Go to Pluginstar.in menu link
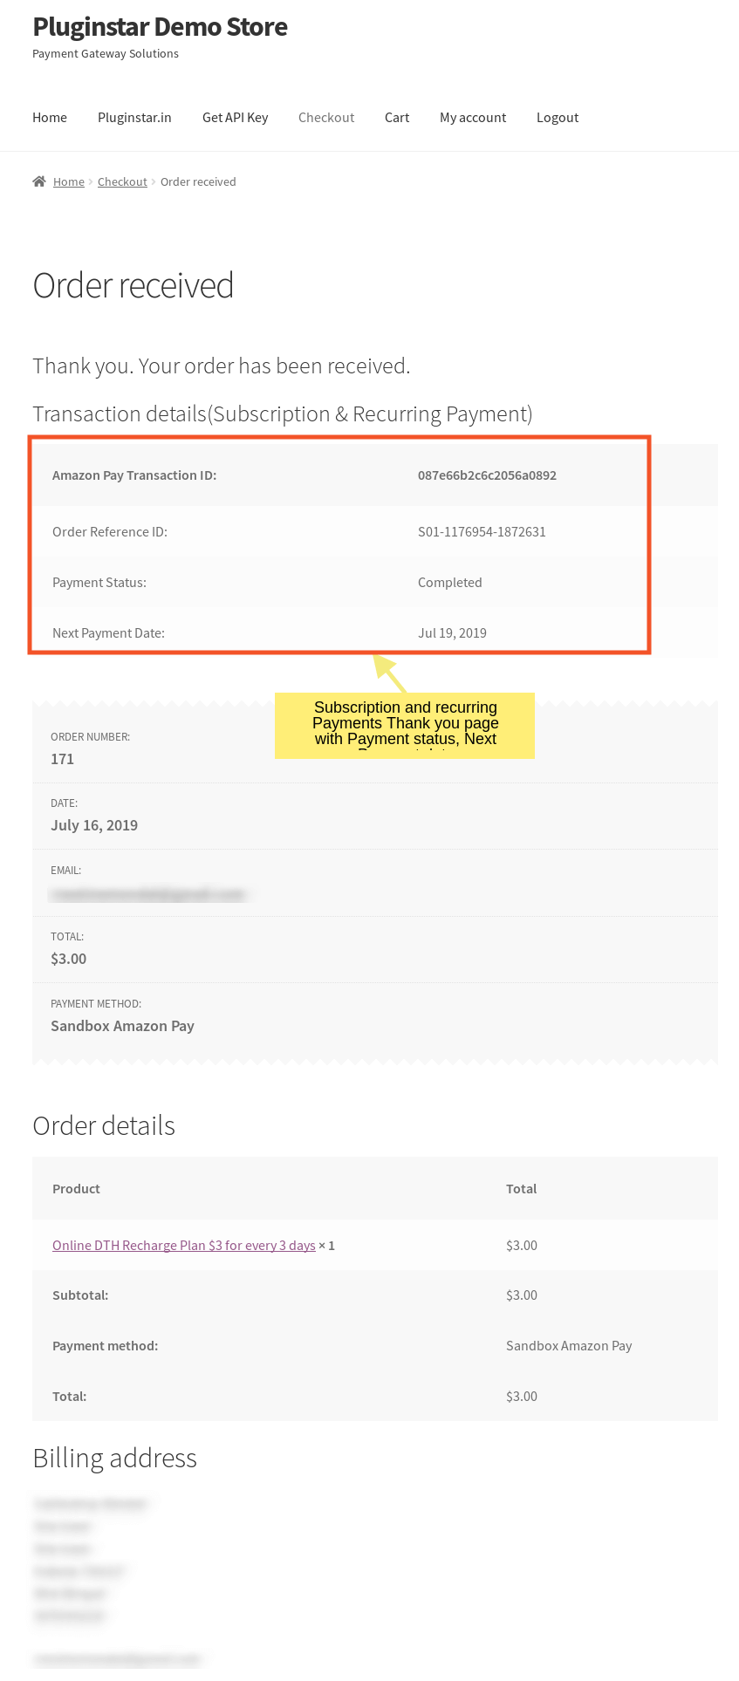This screenshot has width=739, height=1681. (x=134, y=118)
